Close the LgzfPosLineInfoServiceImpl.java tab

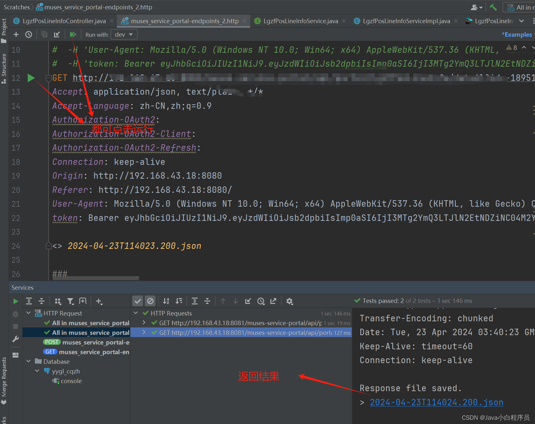coord(456,21)
